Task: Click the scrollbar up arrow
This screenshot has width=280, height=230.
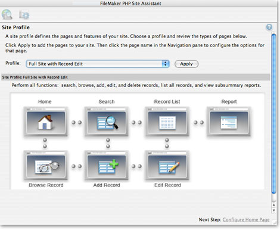Action: click(x=274, y=205)
